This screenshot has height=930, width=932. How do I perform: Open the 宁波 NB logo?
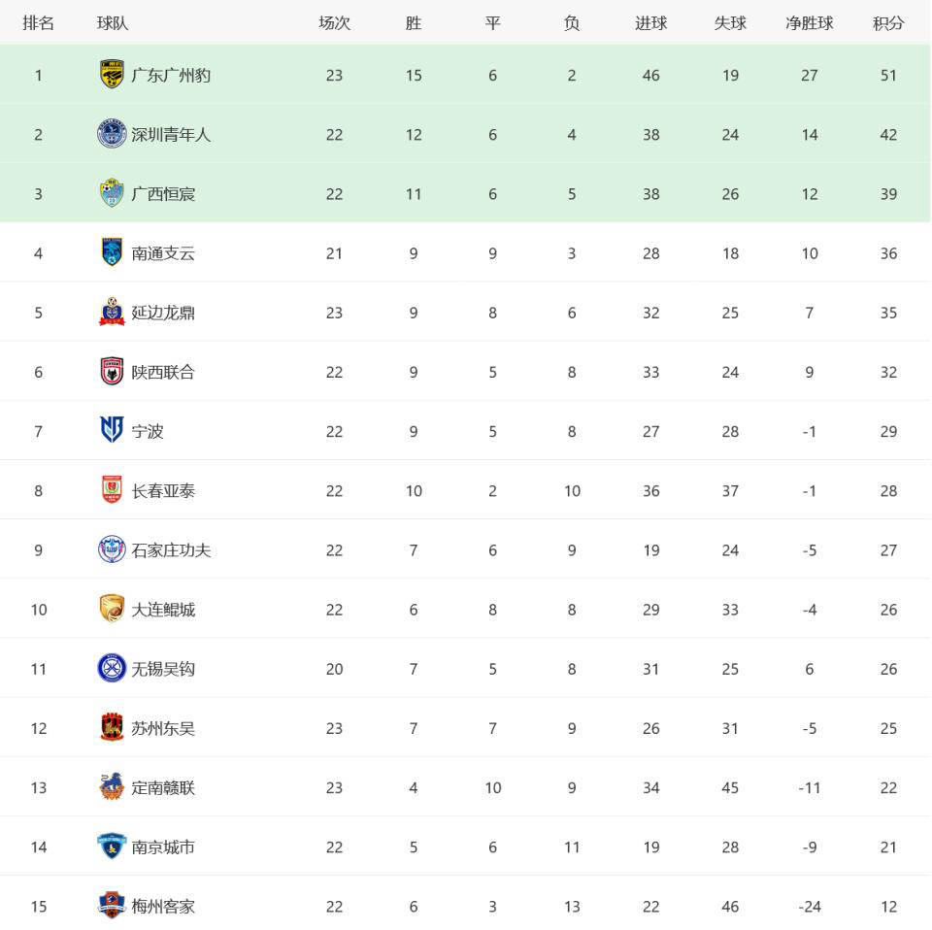(x=112, y=430)
